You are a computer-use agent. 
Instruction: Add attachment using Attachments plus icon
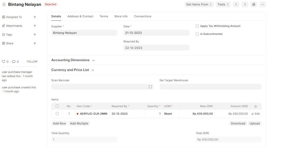coord(35,26)
